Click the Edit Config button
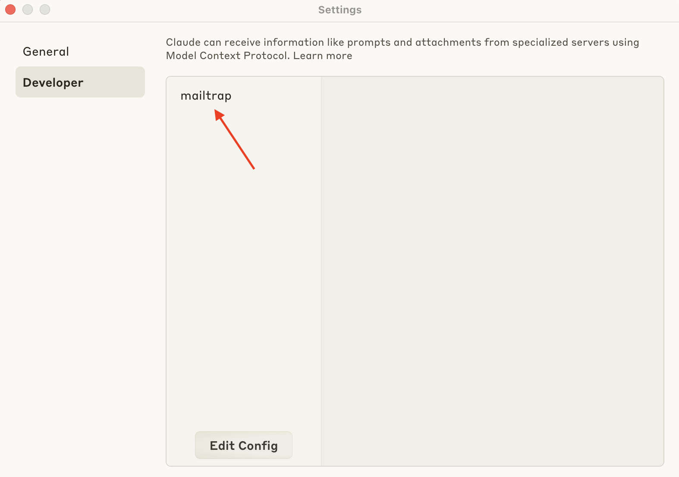 click(x=244, y=445)
